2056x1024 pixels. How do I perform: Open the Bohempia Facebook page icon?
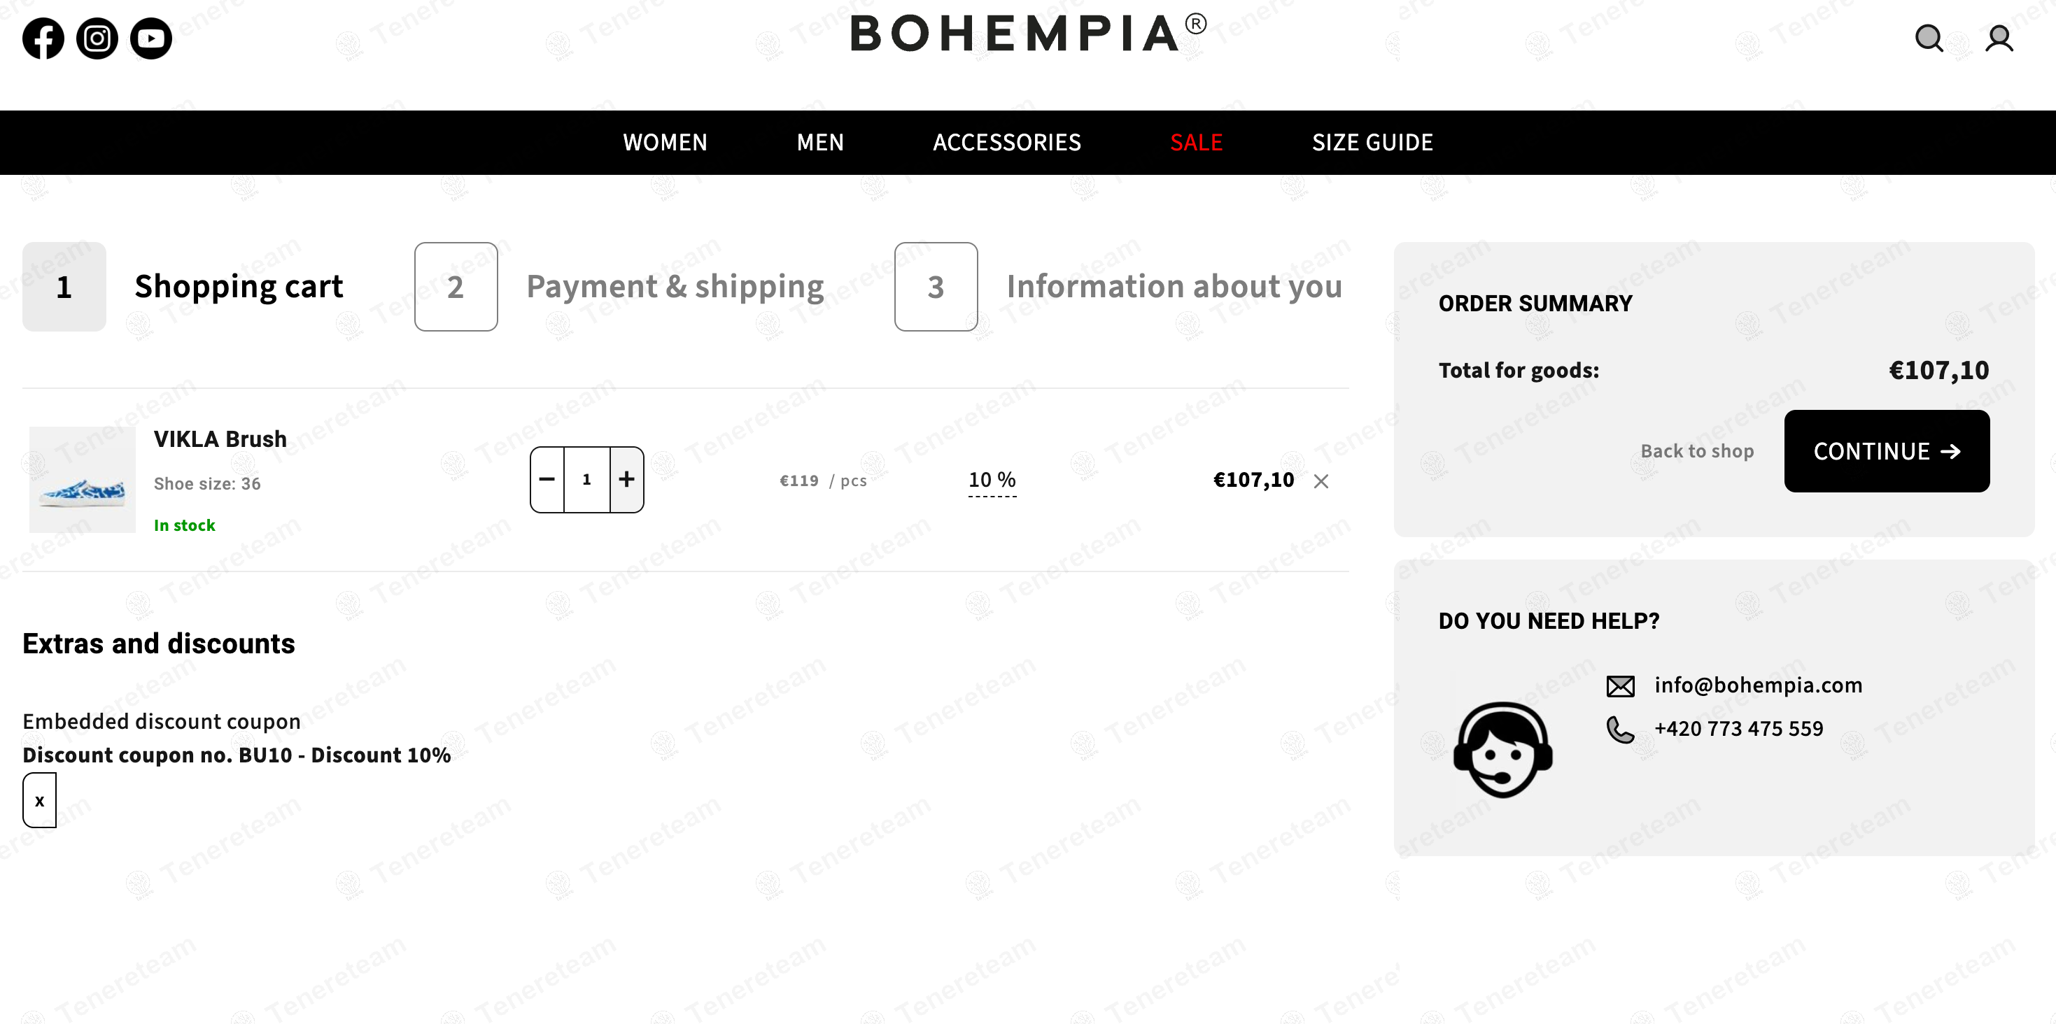click(x=43, y=38)
